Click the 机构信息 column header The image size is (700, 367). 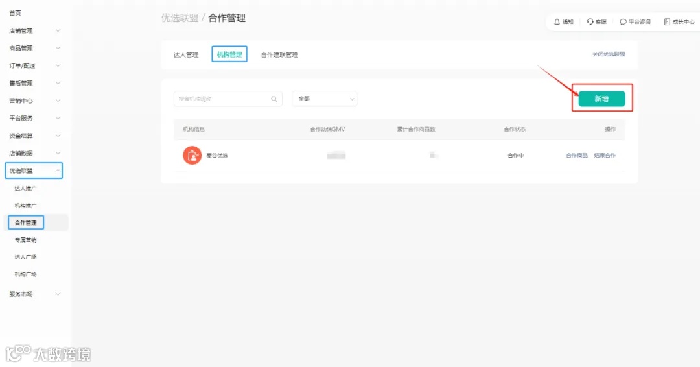click(194, 130)
